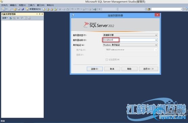The width and height of the screenshot is (188, 123).
Task: Click the Stop icon in Object Explorer toolbar
Action: tap(18, 18)
